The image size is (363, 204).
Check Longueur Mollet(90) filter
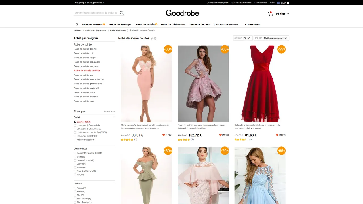click(75, 136)
